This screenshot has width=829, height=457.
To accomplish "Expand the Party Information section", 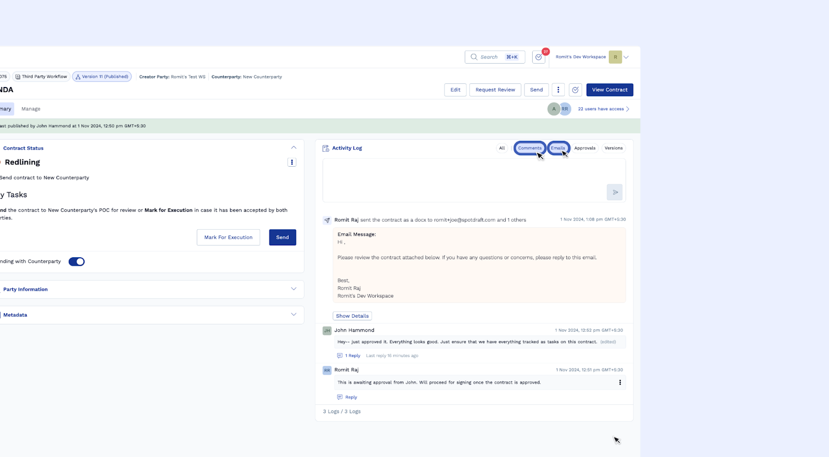I will coord(294,289).
